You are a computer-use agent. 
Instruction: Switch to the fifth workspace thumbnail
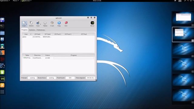coord(183,80)
